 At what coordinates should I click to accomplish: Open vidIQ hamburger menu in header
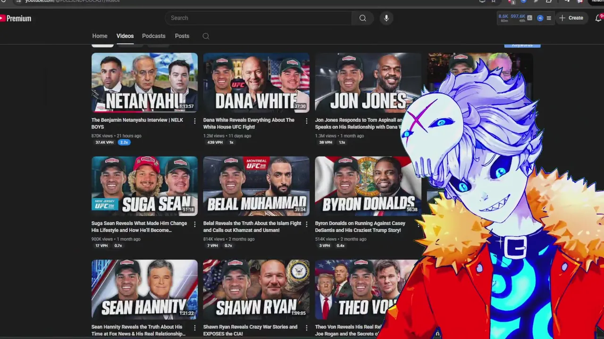(549, 18)
